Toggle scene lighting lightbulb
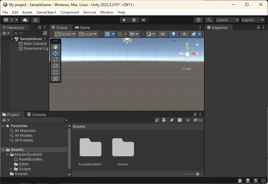Image resolution: width=268 pixels, height=184 pixels. click(x=174, y=34)
